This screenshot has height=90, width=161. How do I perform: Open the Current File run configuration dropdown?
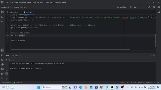[x=122, y=7]
